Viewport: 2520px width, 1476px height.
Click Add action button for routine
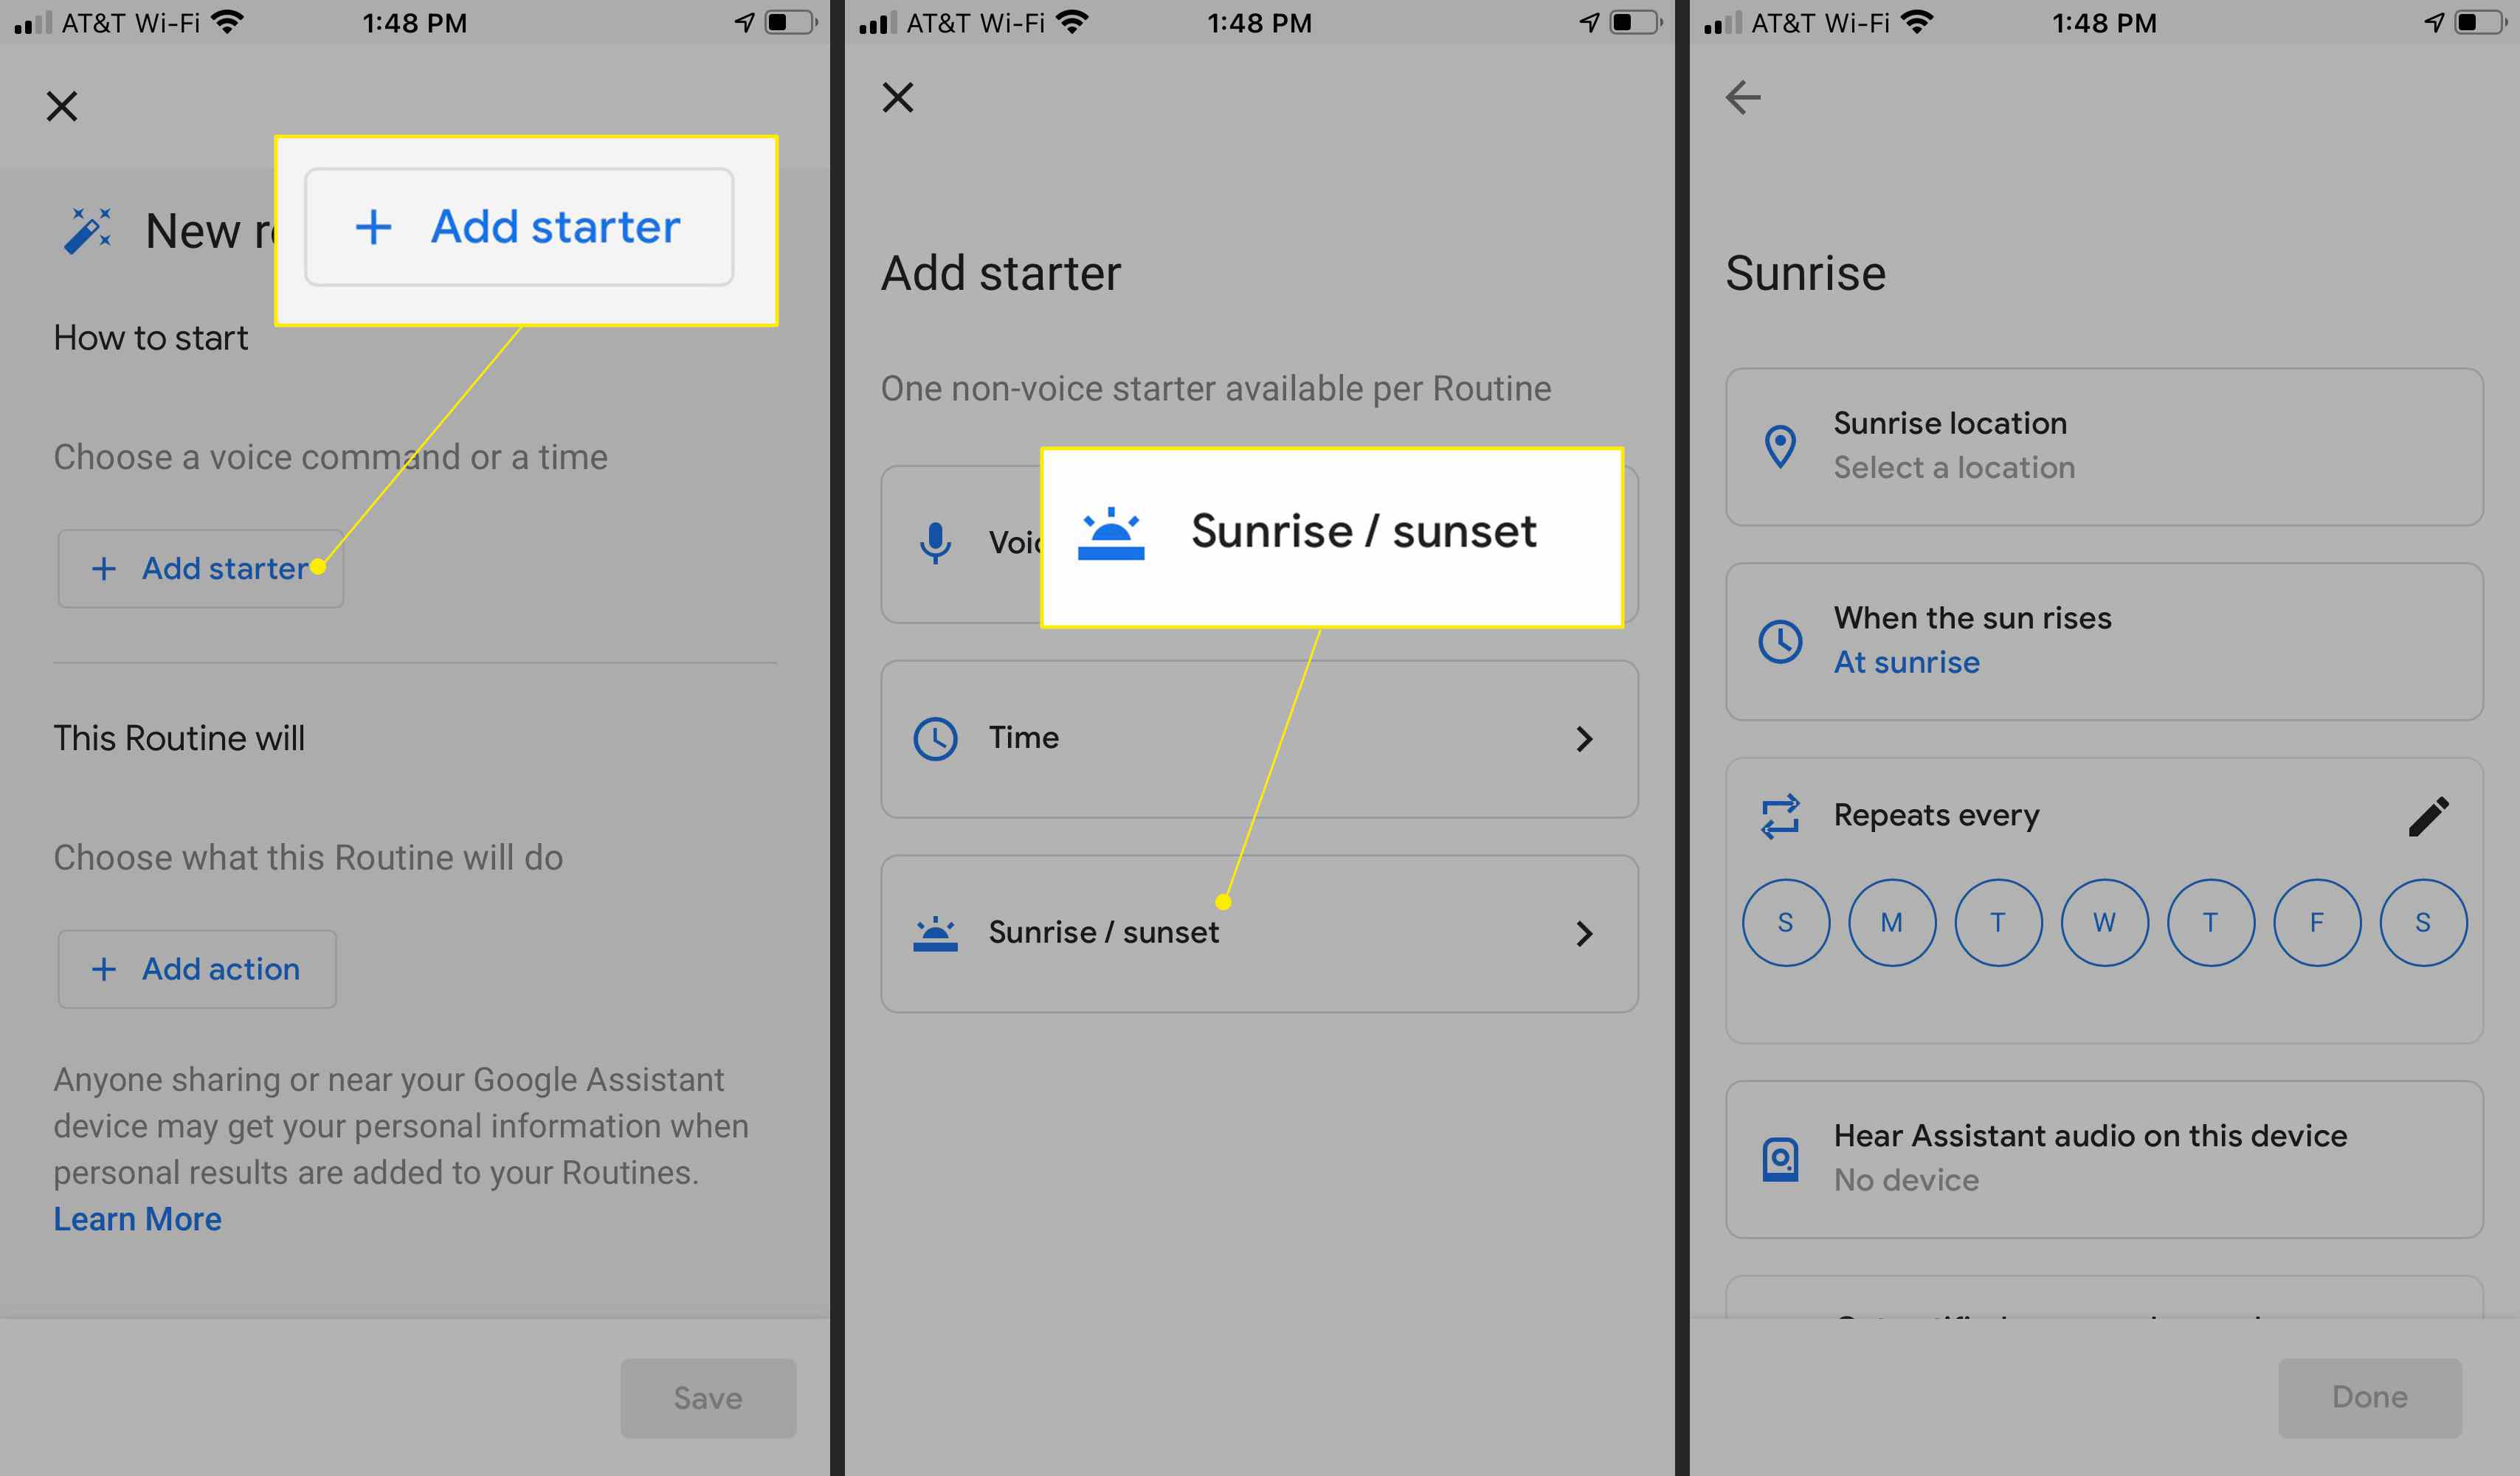click(x=197, y=969)
